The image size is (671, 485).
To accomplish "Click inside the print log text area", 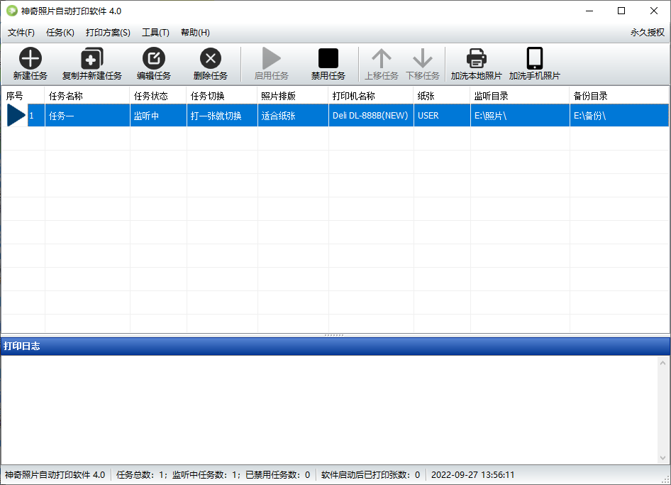I will click(x=328, y=410).
